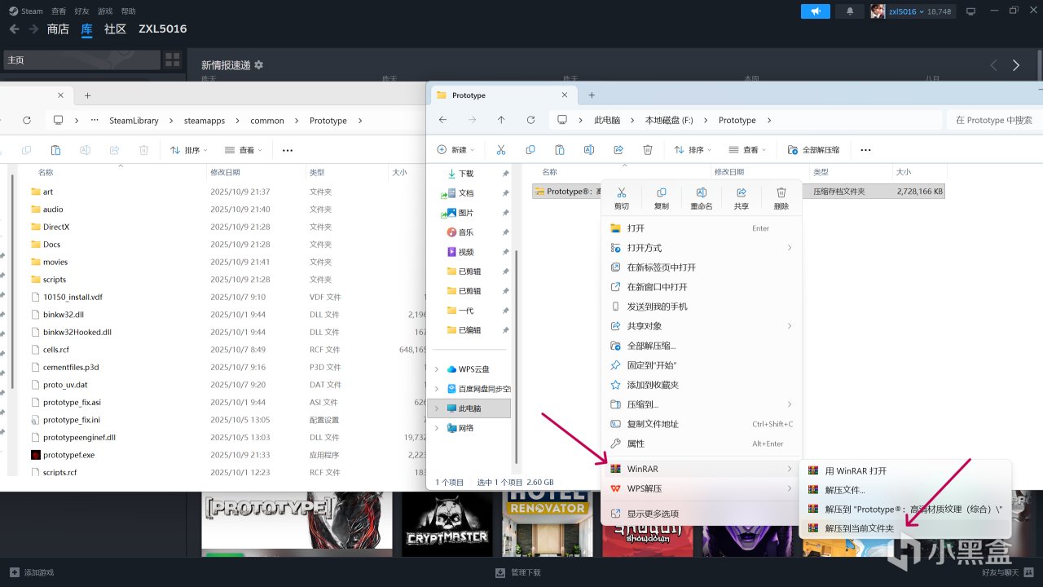Select 此电脑 in the navigation pane
The width and height of the screenshot is (1043, 587).
471,408
